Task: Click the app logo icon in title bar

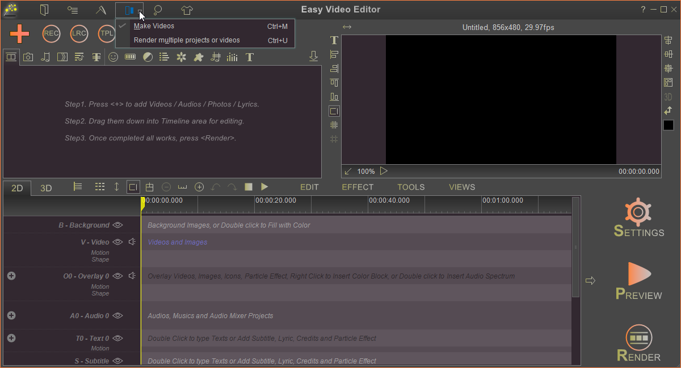Action: tap(10, 10)
